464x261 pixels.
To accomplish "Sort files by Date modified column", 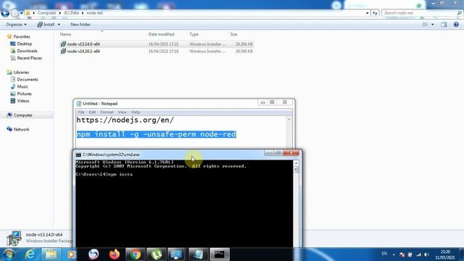I will point(161,34).
